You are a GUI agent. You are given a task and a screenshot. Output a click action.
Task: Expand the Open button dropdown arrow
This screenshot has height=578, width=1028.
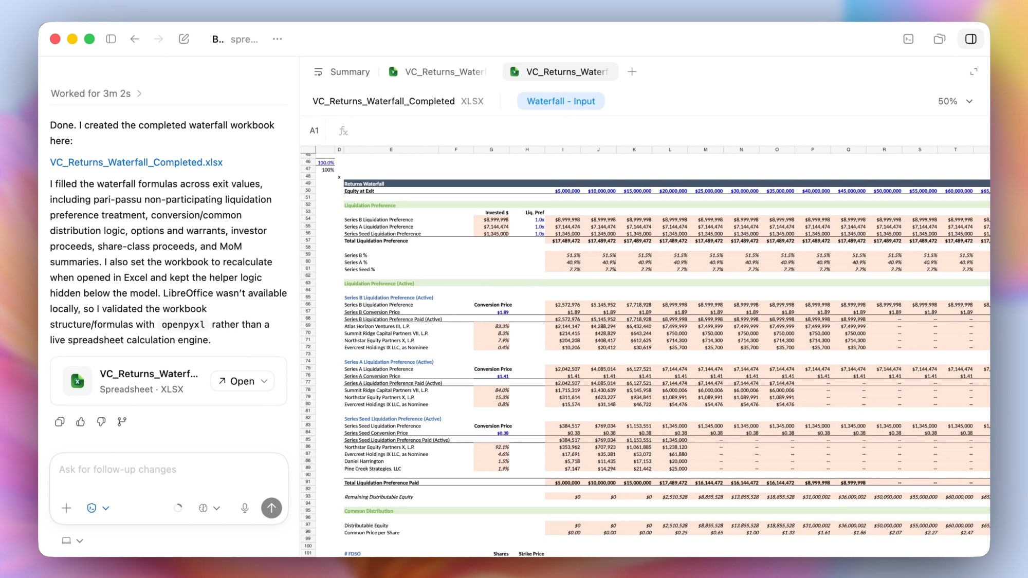click(265, 381)
